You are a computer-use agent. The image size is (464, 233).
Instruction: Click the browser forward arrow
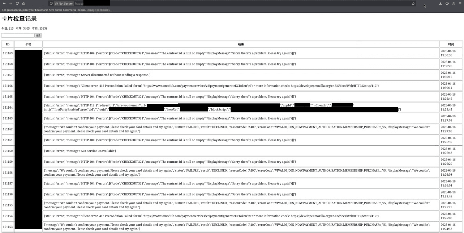click(11, 3)
